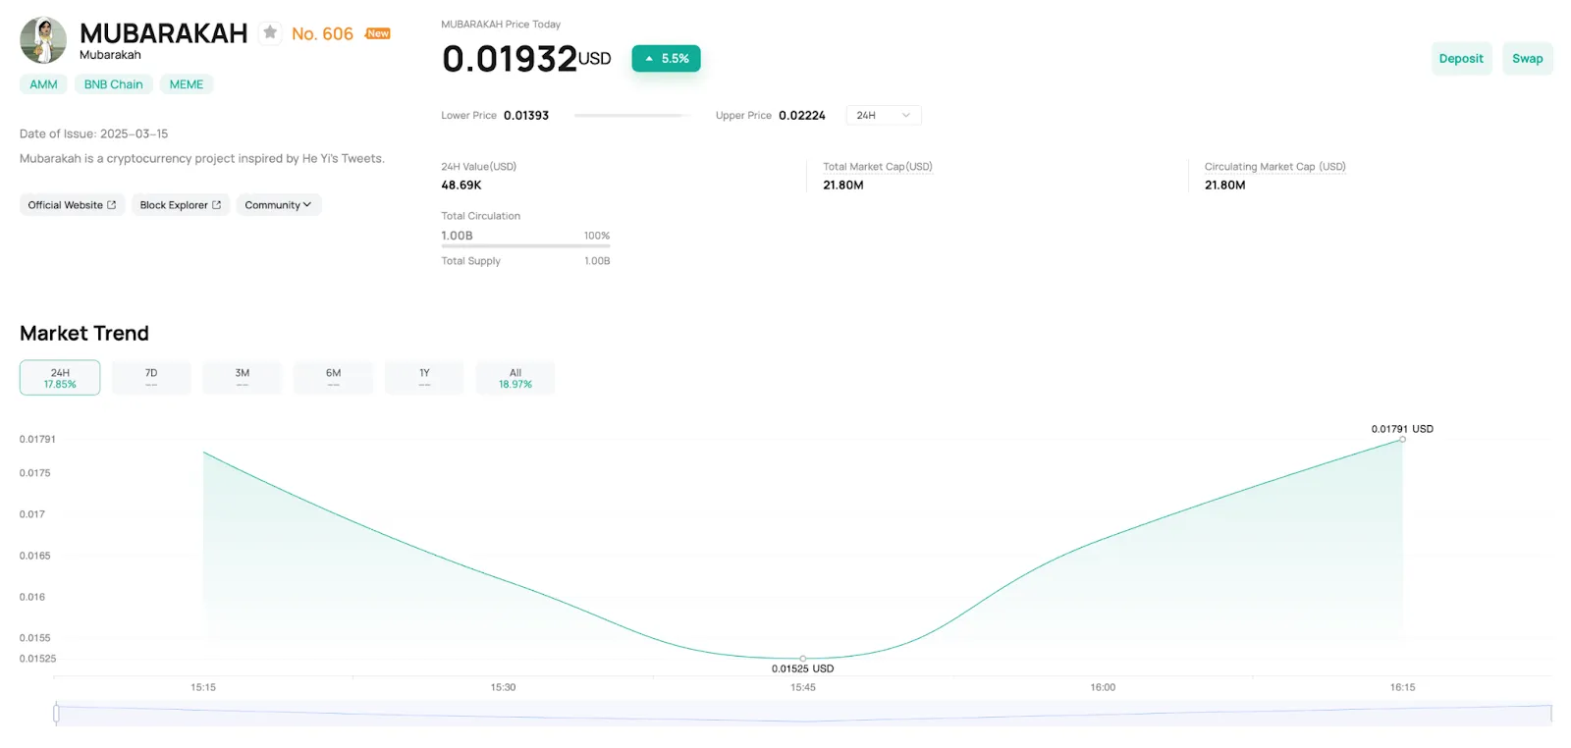The width and height of the screenshot is (1571, 748).
Task: Switch to the 7D trend tab
Action: coord(151,378)
